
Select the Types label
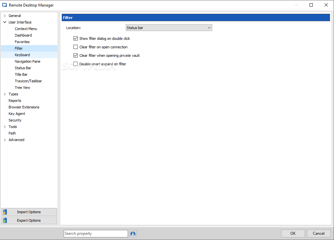pos(13,94)
